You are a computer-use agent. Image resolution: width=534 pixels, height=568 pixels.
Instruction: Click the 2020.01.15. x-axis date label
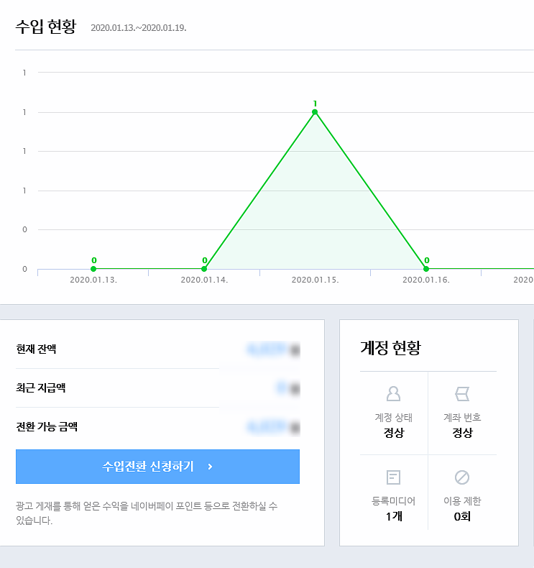pos(315,280)
